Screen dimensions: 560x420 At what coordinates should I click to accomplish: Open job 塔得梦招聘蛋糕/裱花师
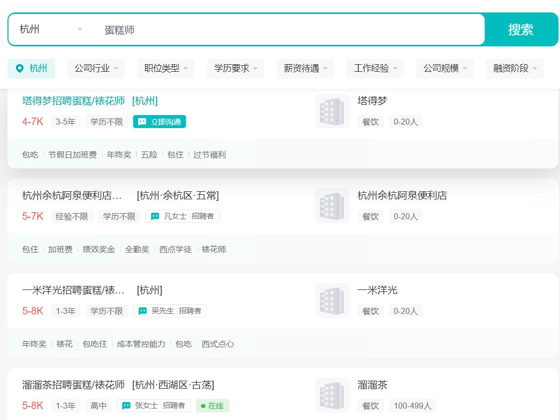pyautogui.click(x=73, y=101)
